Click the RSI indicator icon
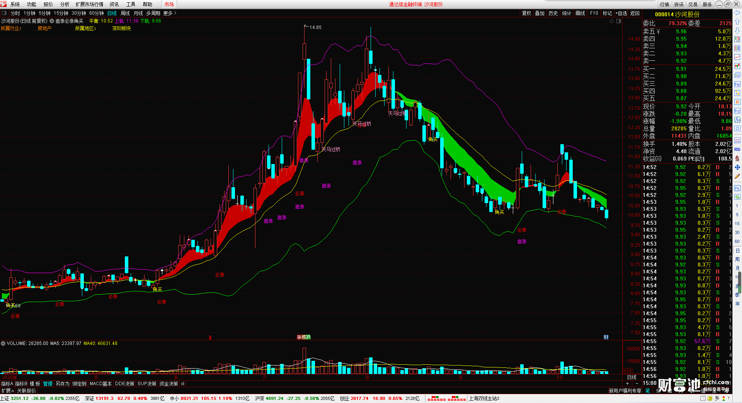 (737, 149)
